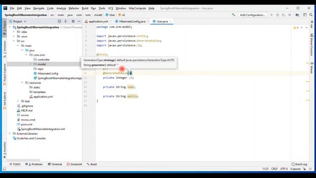Click the Stop square icon
The image size is (316, 178).
pyautogui.click(x=290, y=15)
